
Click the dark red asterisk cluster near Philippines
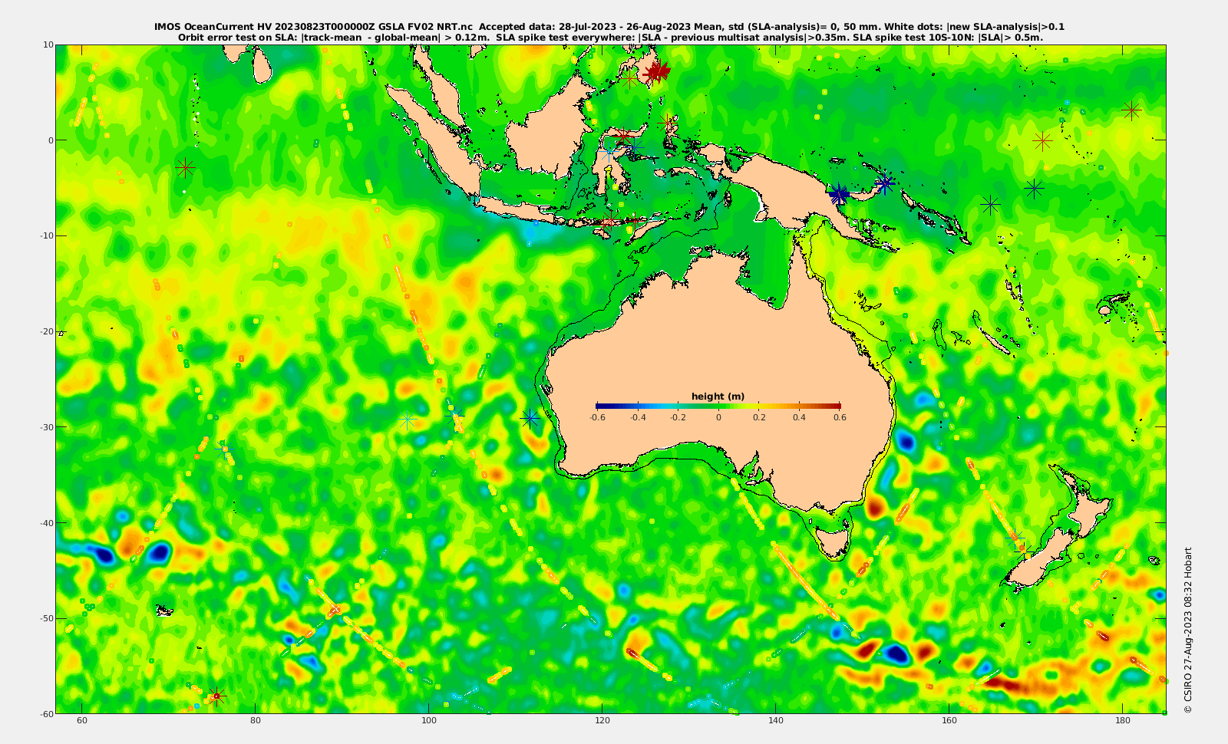click(x=658, y=72)
